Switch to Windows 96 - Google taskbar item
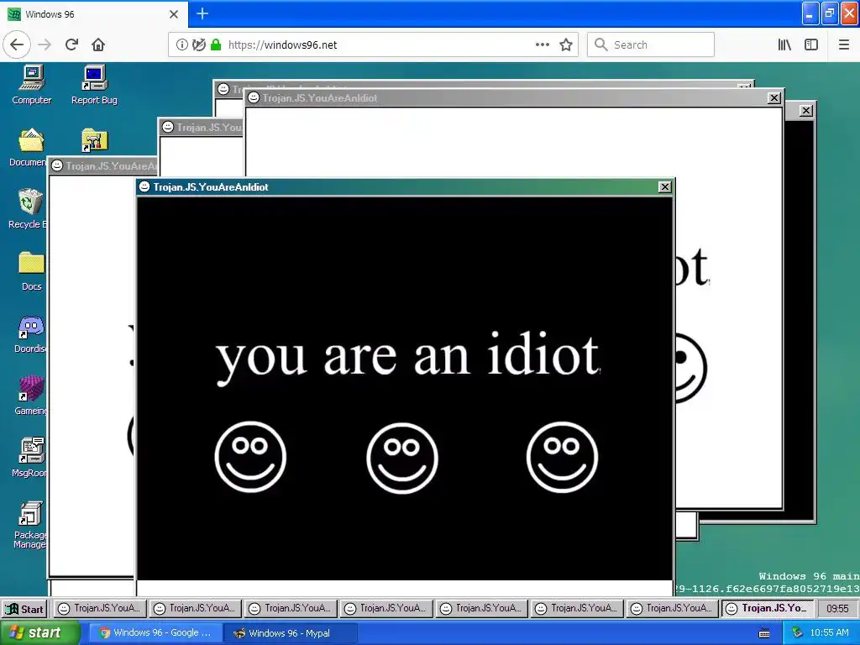 (x=156, y=633)
